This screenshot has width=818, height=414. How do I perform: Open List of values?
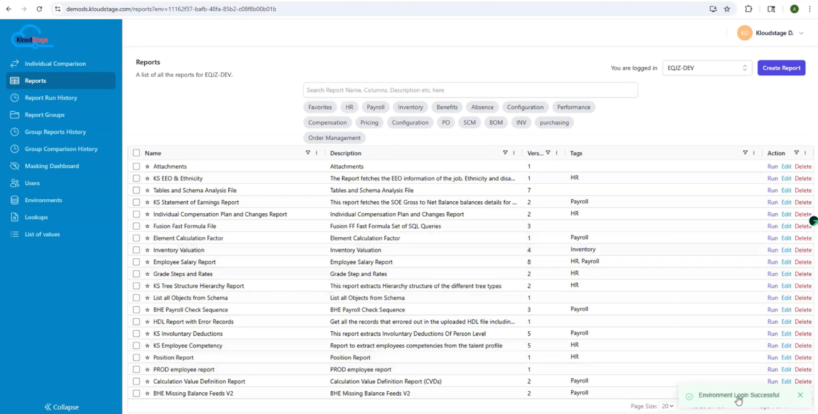tap(42, 234)
